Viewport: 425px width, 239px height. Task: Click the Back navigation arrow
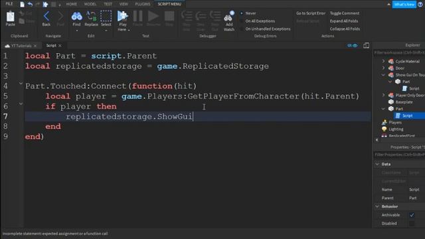click(46, 17)
